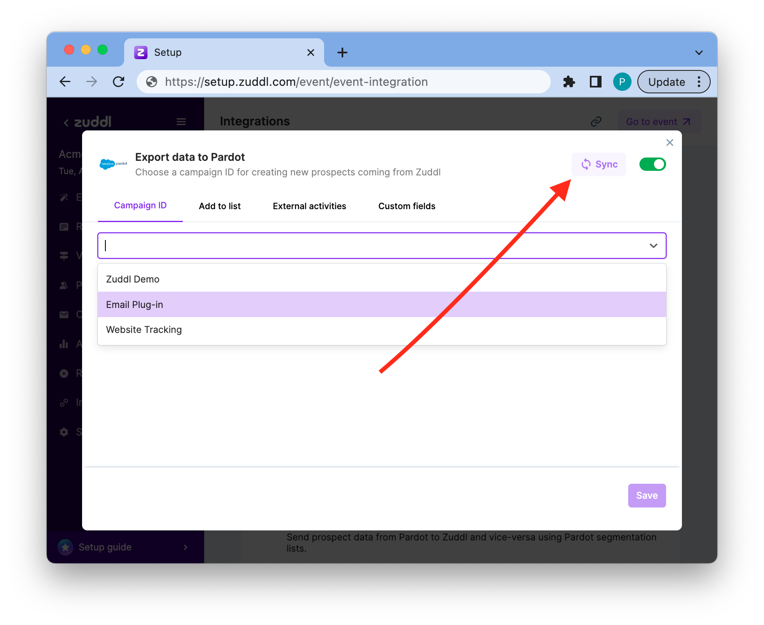The image size is (764, 625).
Task: Select Zuddl Demo campaign option
Action: point(382,279)
